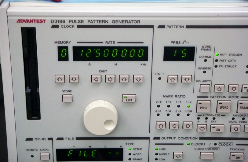This screenshot has height=162, width=248.
Task: Push the GP-IB LOCAL button
Action: (x=45, y=156)
